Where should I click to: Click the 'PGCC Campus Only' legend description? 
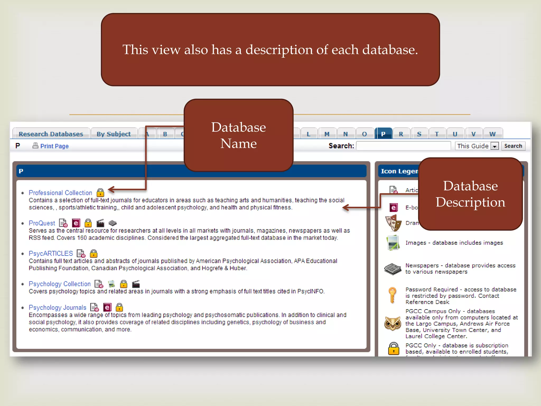point(461,324)
